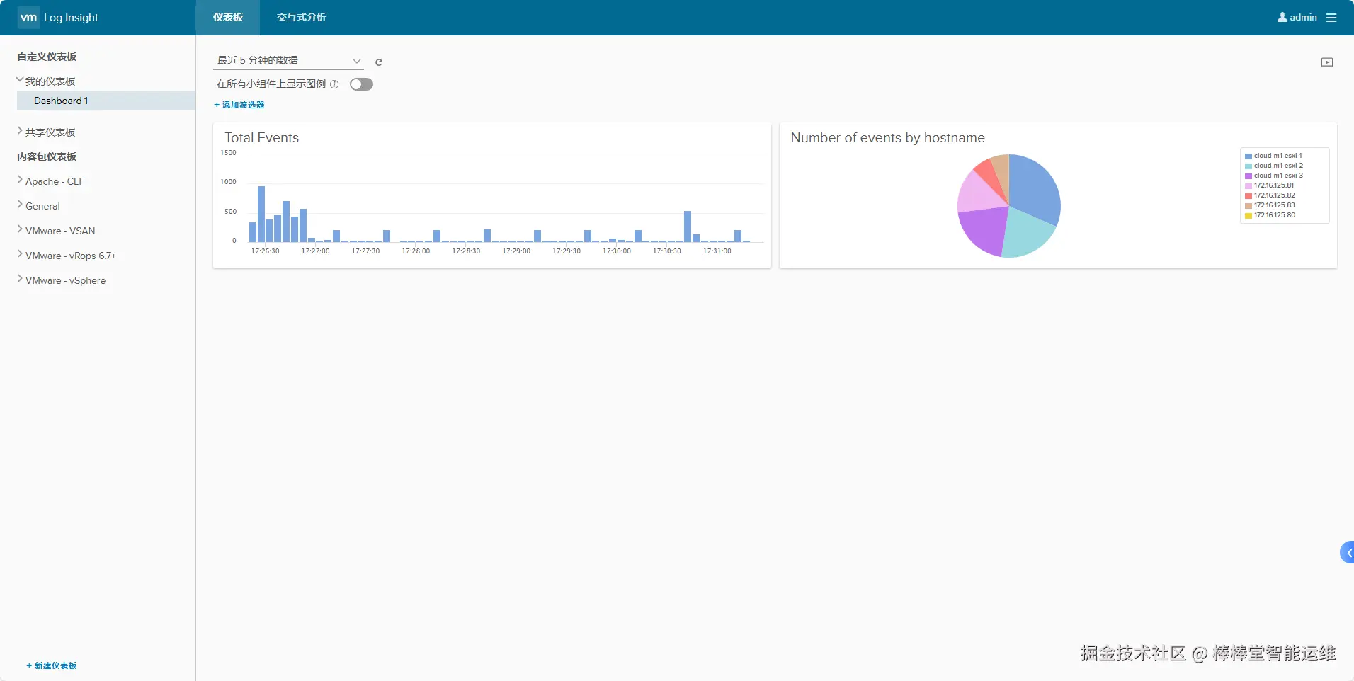Collapse the 我的仪表板 tree section

20,81
